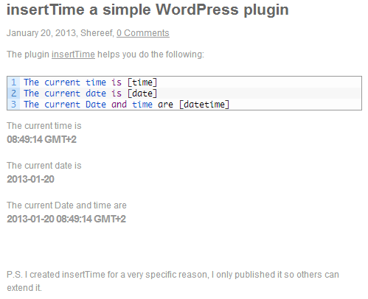The height and width of the screenshot is (299, 368).
Task: Click the combined datetime output line
Action: coord(66,219)
